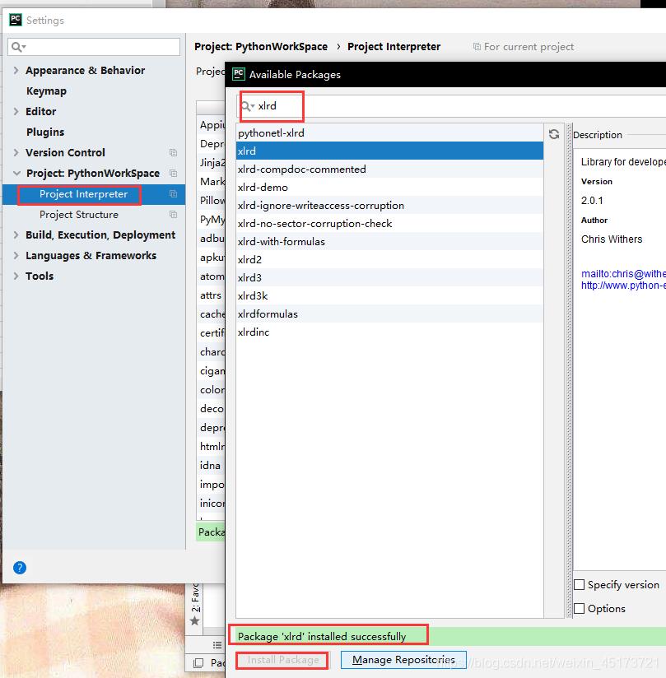Click the author name Chris Withers
The width and height of the screenshot is (666, 678).
[x=612, y=239]
